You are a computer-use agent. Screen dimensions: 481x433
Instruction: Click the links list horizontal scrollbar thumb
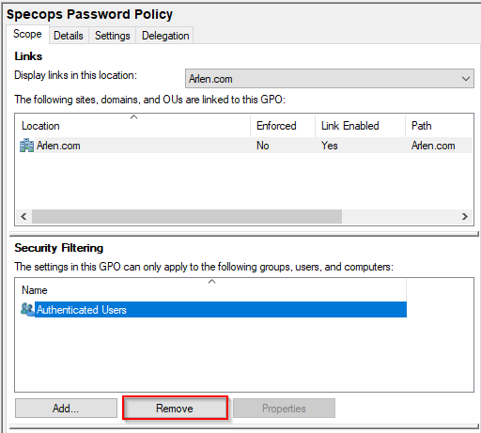click(187, 216)
